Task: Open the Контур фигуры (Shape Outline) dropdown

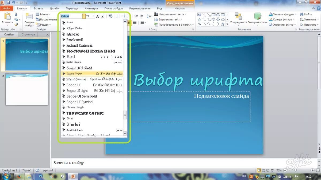Action: (282, 19)
